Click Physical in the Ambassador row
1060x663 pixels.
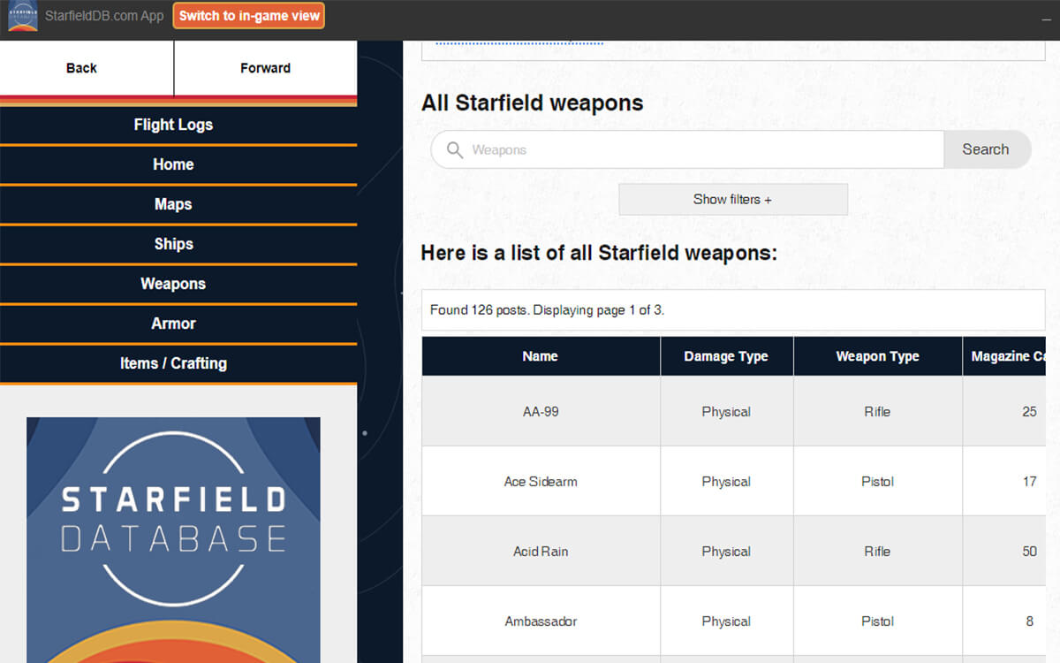pos(726,621)
